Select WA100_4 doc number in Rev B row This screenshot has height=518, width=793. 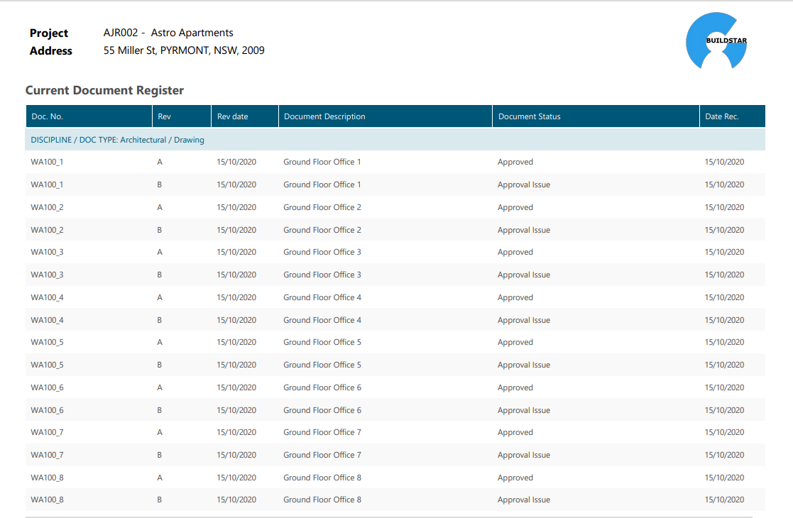[x=47, y=321]
